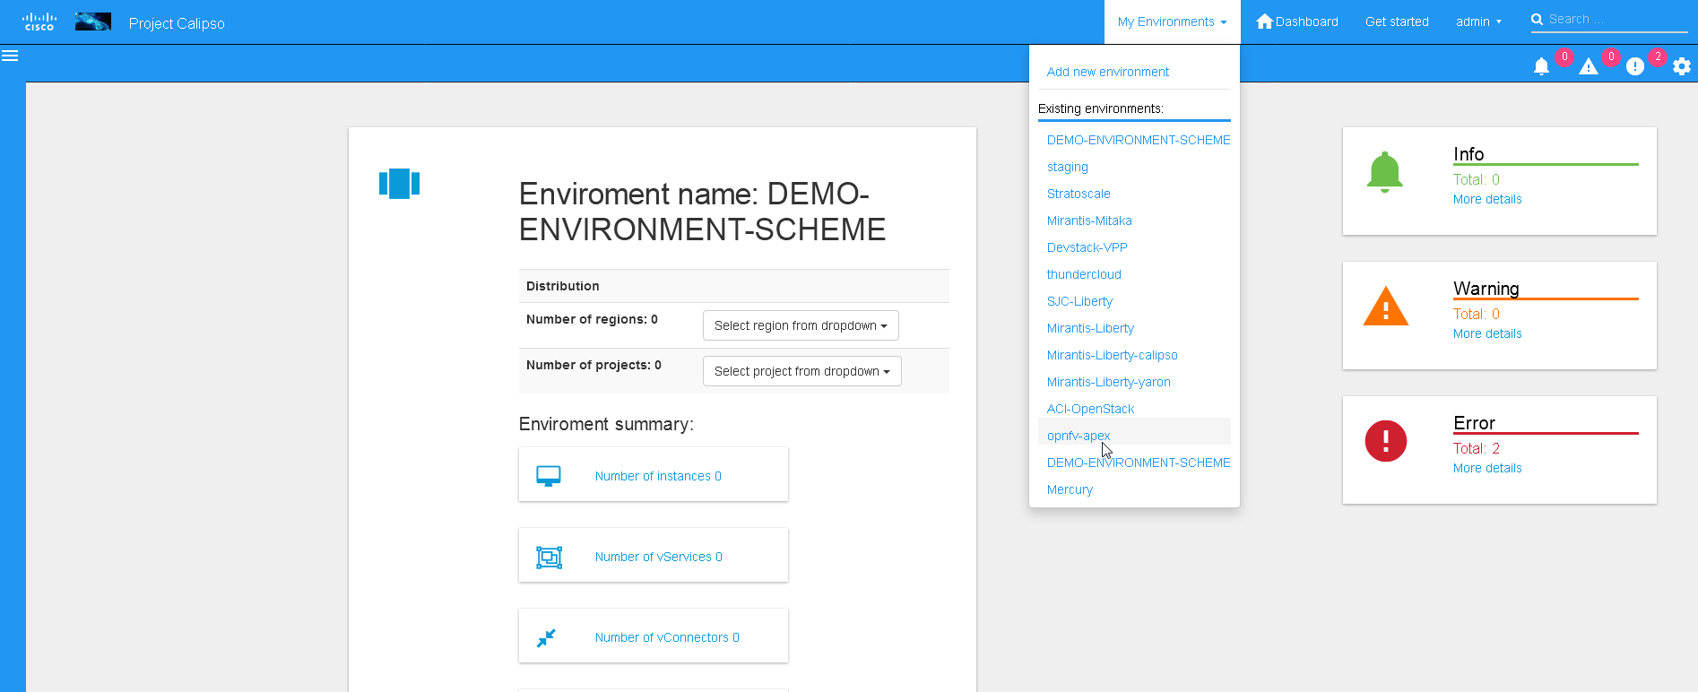The image size is (1698, 692).
Task: Open the hamburger side menu
Action: (10, 56)
